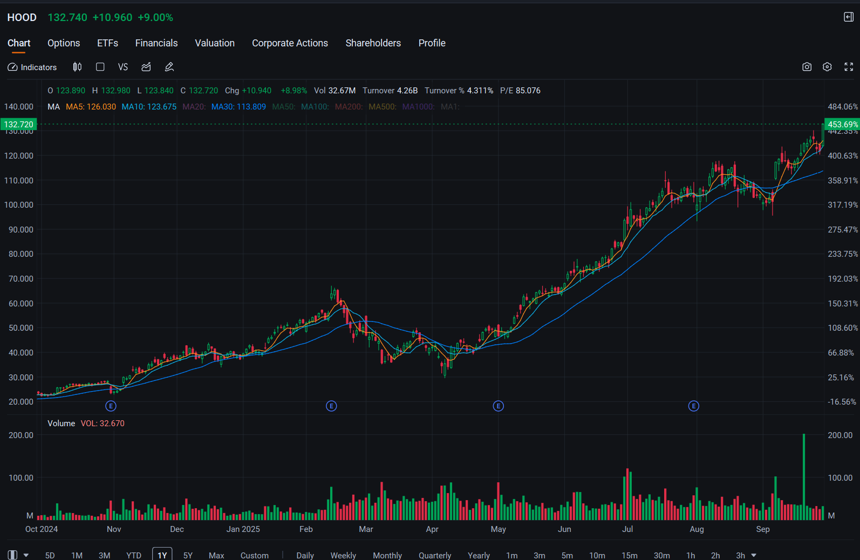Expand chart to fullscreen
The height and width of the screenshot is (560, 860).
pyautogui.click(x=849, y=67)
